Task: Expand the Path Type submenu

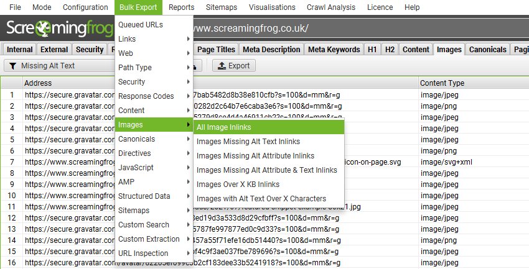Action: 154,67
